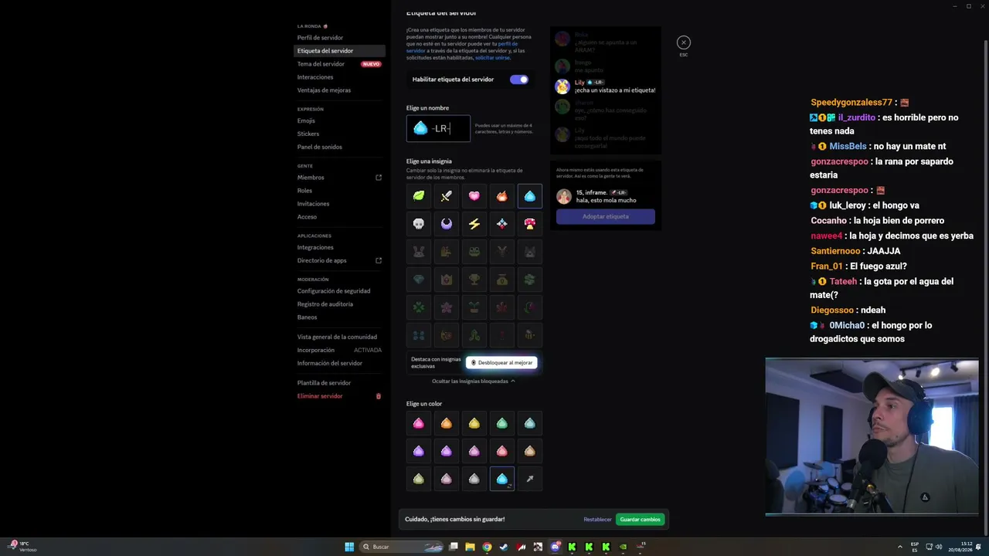
Task: Click the locked dollar bill badge
Action: 530,280
